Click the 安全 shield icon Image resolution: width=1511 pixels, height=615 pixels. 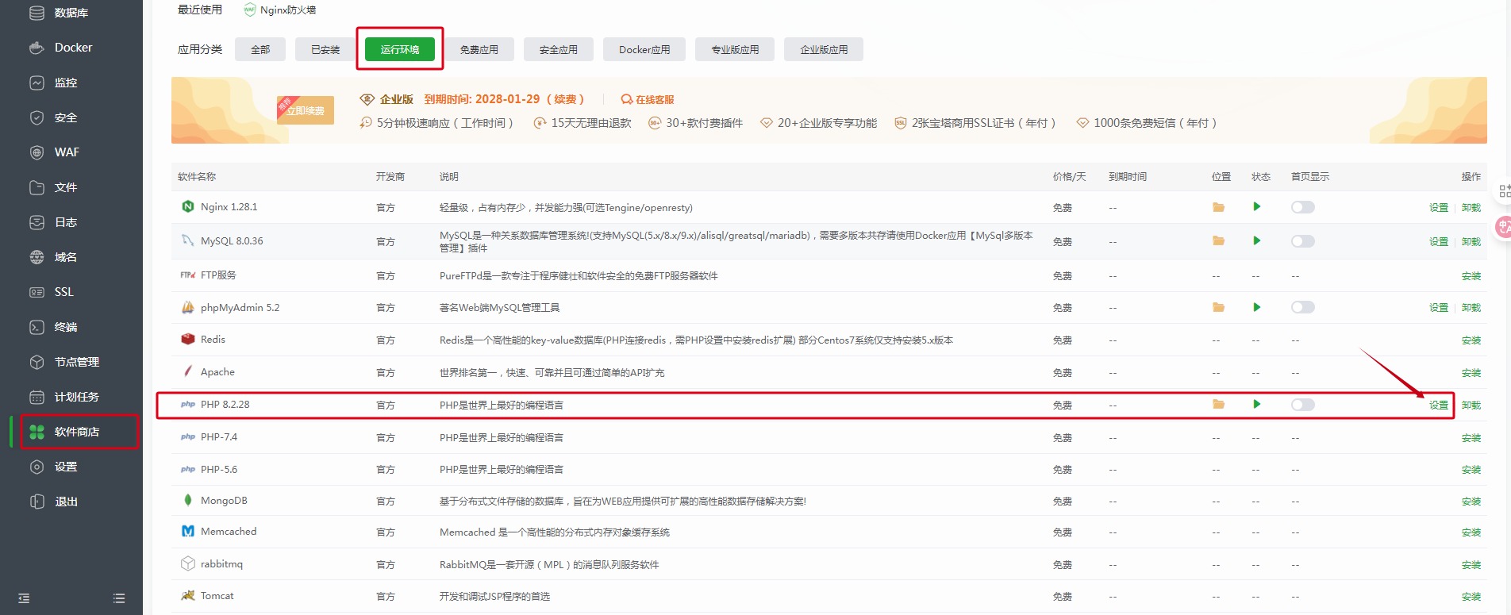pos(37,117)
